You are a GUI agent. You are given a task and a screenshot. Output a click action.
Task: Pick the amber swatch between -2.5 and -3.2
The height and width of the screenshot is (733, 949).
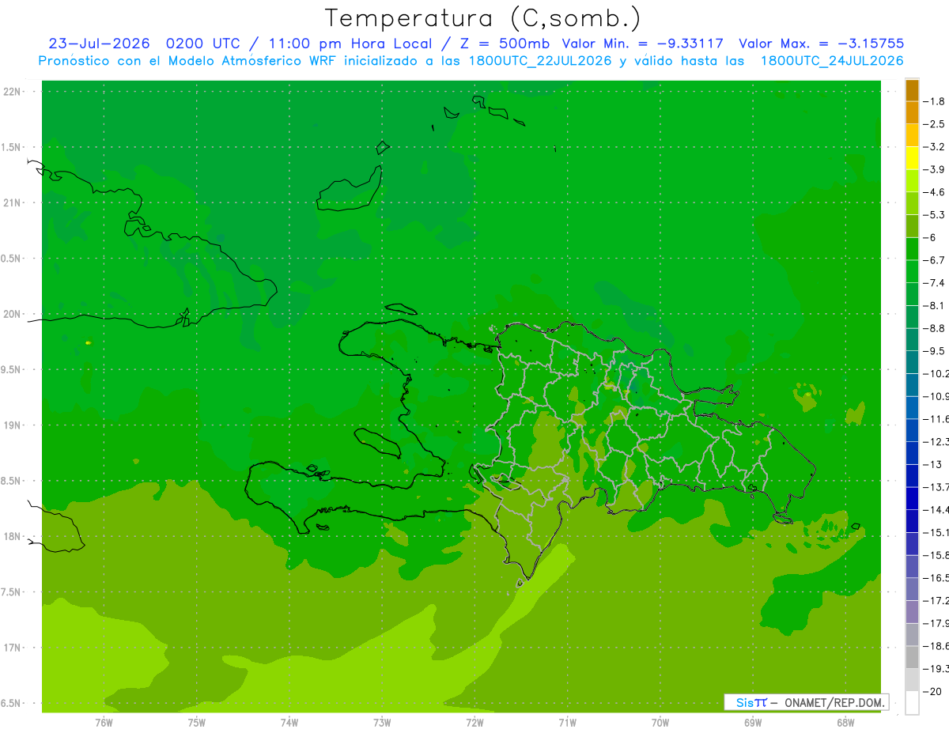pyautogui.click(x=912, y=135)
